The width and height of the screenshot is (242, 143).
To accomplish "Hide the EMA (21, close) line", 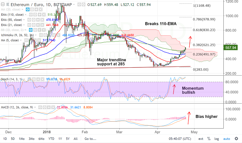I will click(29, 25).
